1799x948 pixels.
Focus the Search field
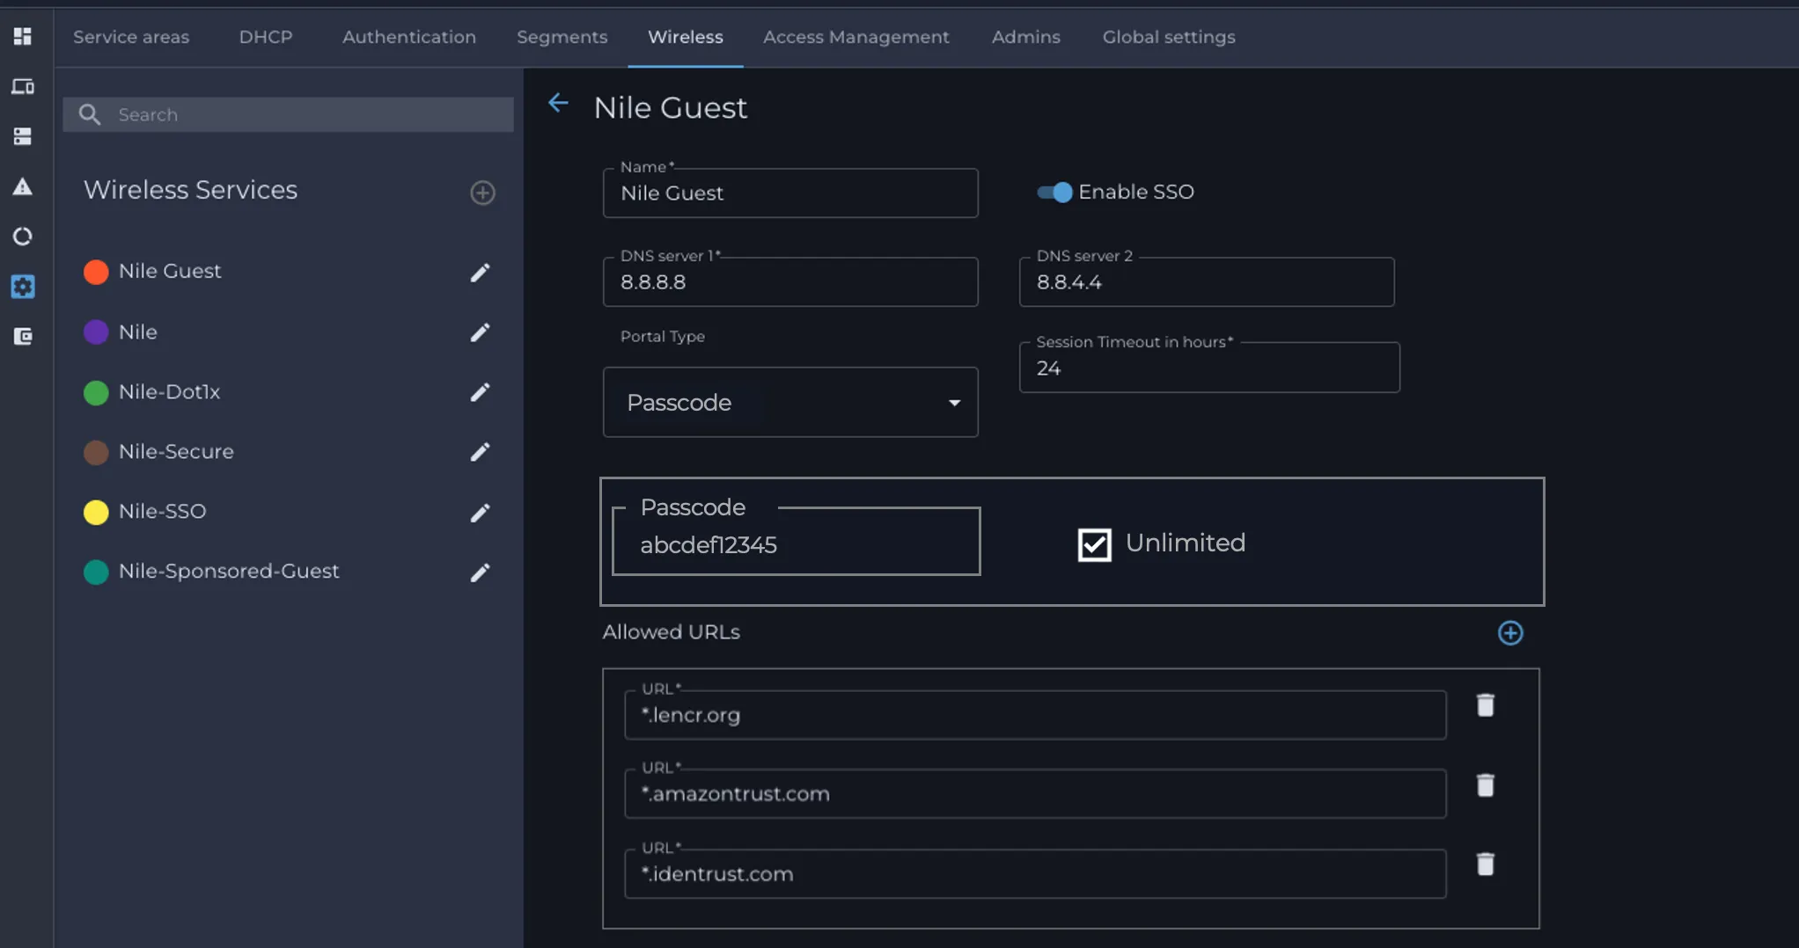(289, 114)
